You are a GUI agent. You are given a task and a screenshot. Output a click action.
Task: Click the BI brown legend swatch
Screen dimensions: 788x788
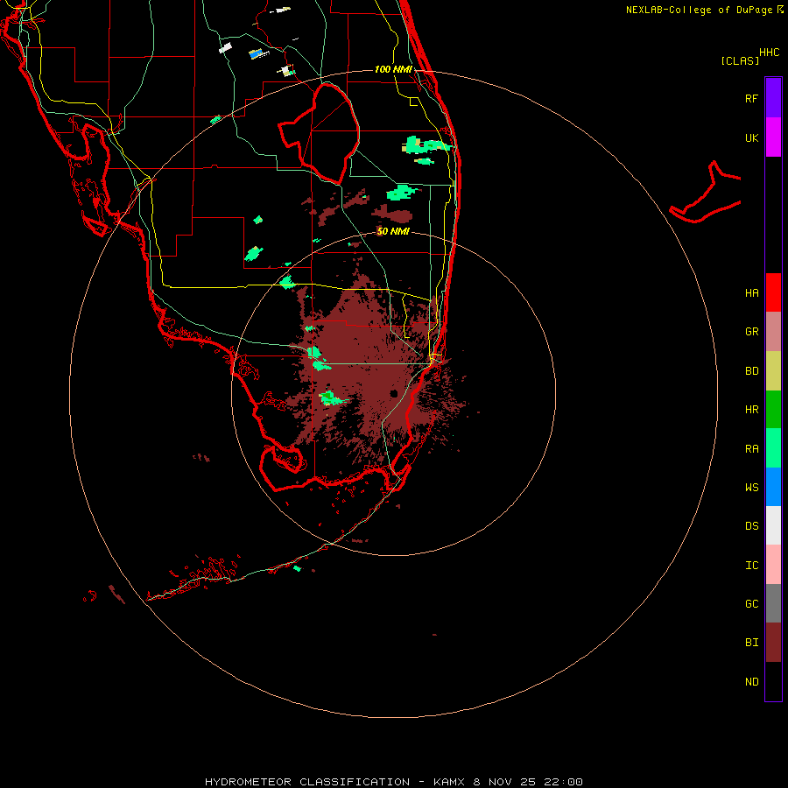pos(773,643)
